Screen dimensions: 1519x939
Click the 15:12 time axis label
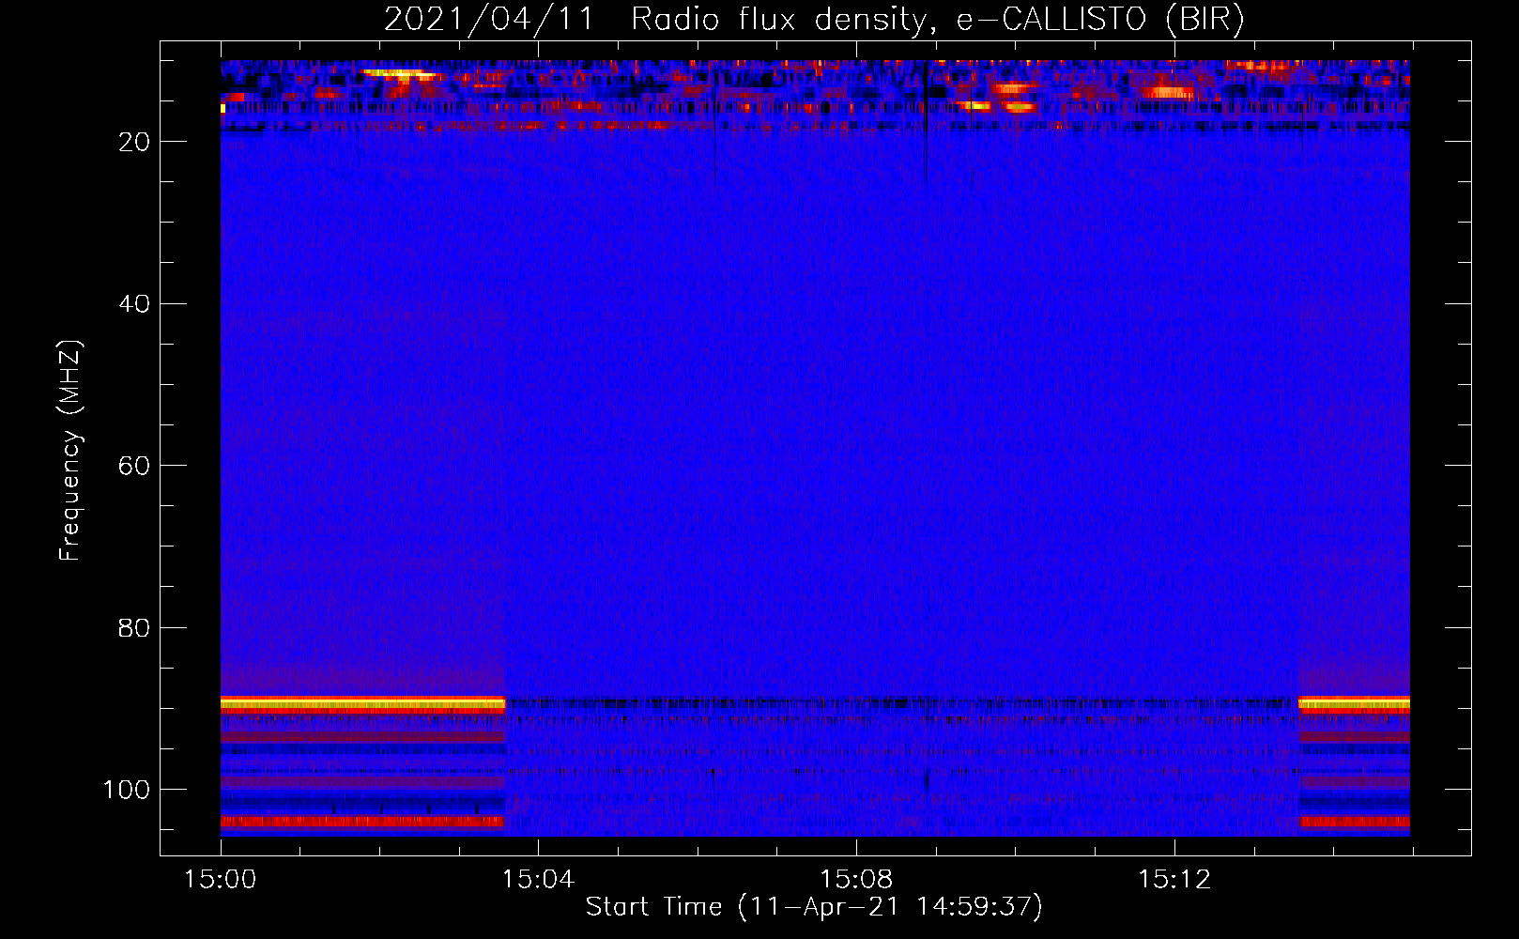1174,880
